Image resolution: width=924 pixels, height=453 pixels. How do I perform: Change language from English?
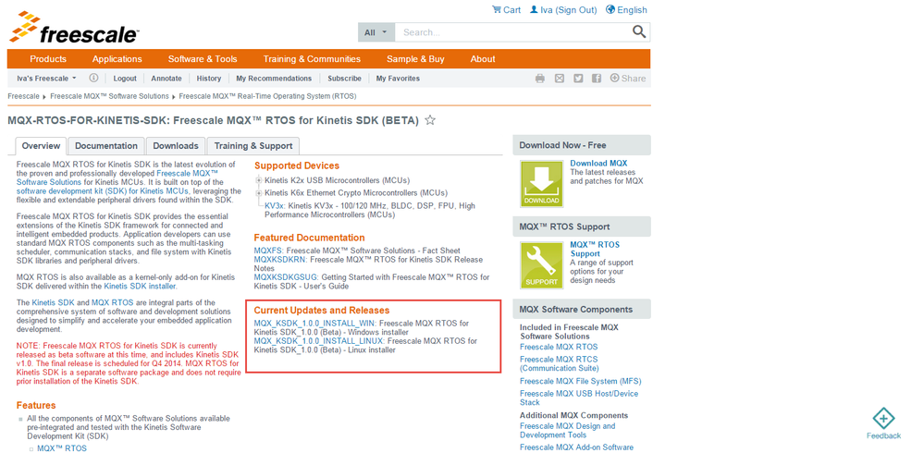[626, 10]
